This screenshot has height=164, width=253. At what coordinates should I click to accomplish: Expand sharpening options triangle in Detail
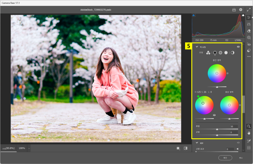coord(237,149)
